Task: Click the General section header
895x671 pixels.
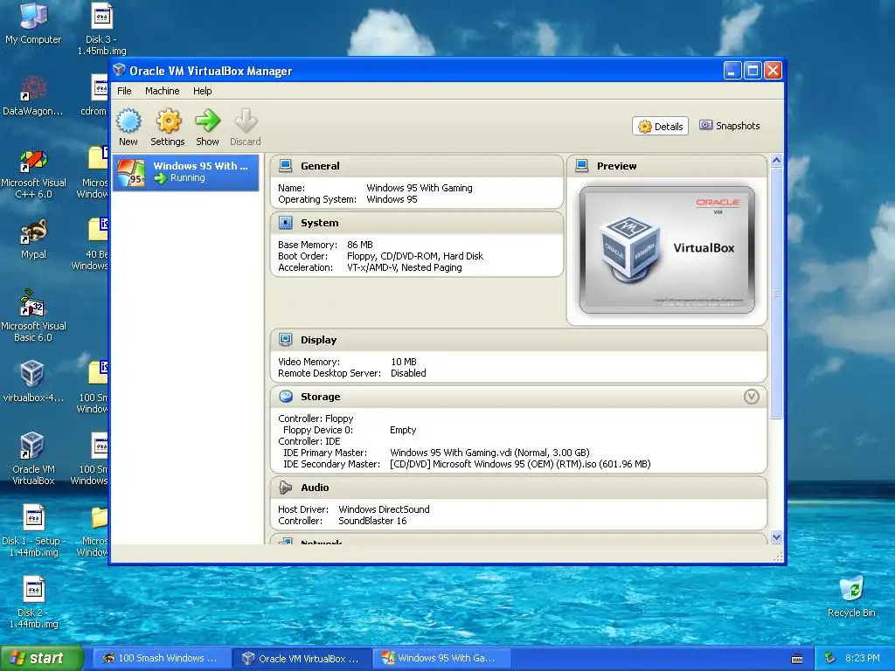Action: point(417,166)
